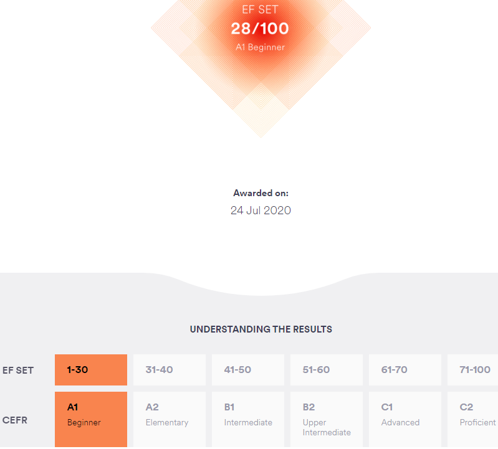Select the 24 Jul 2020 date text

[261, 210]
